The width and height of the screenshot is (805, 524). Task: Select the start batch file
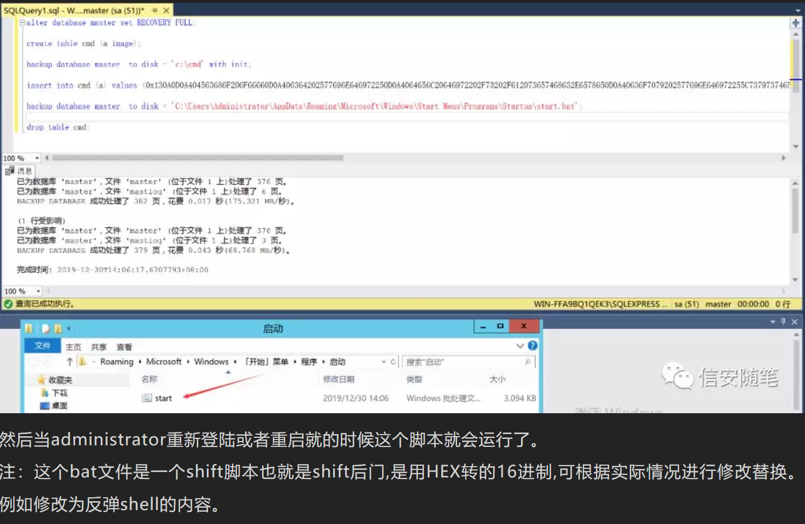point(157,398)
